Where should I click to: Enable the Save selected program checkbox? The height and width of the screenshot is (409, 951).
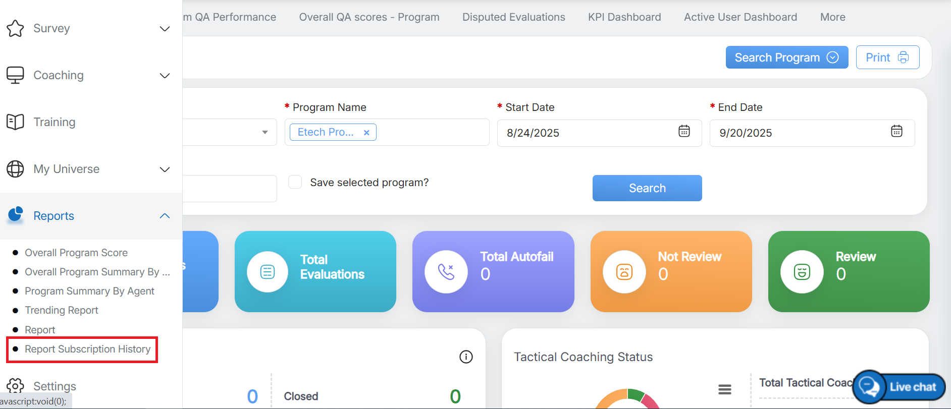(x=295, y=182)
